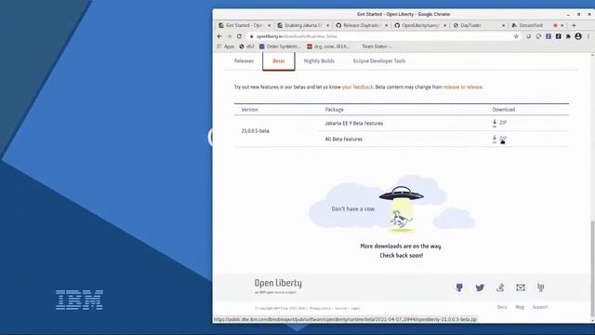Open a new Chrome tab with the plus button
This screenshot has height=335, width=595.
click(x=574, y=25)
